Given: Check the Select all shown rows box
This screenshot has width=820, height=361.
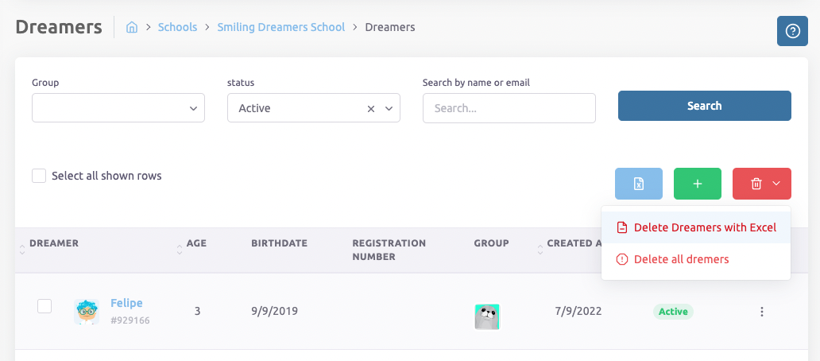Looking at the screenshot, I should (x=39, y=176).
